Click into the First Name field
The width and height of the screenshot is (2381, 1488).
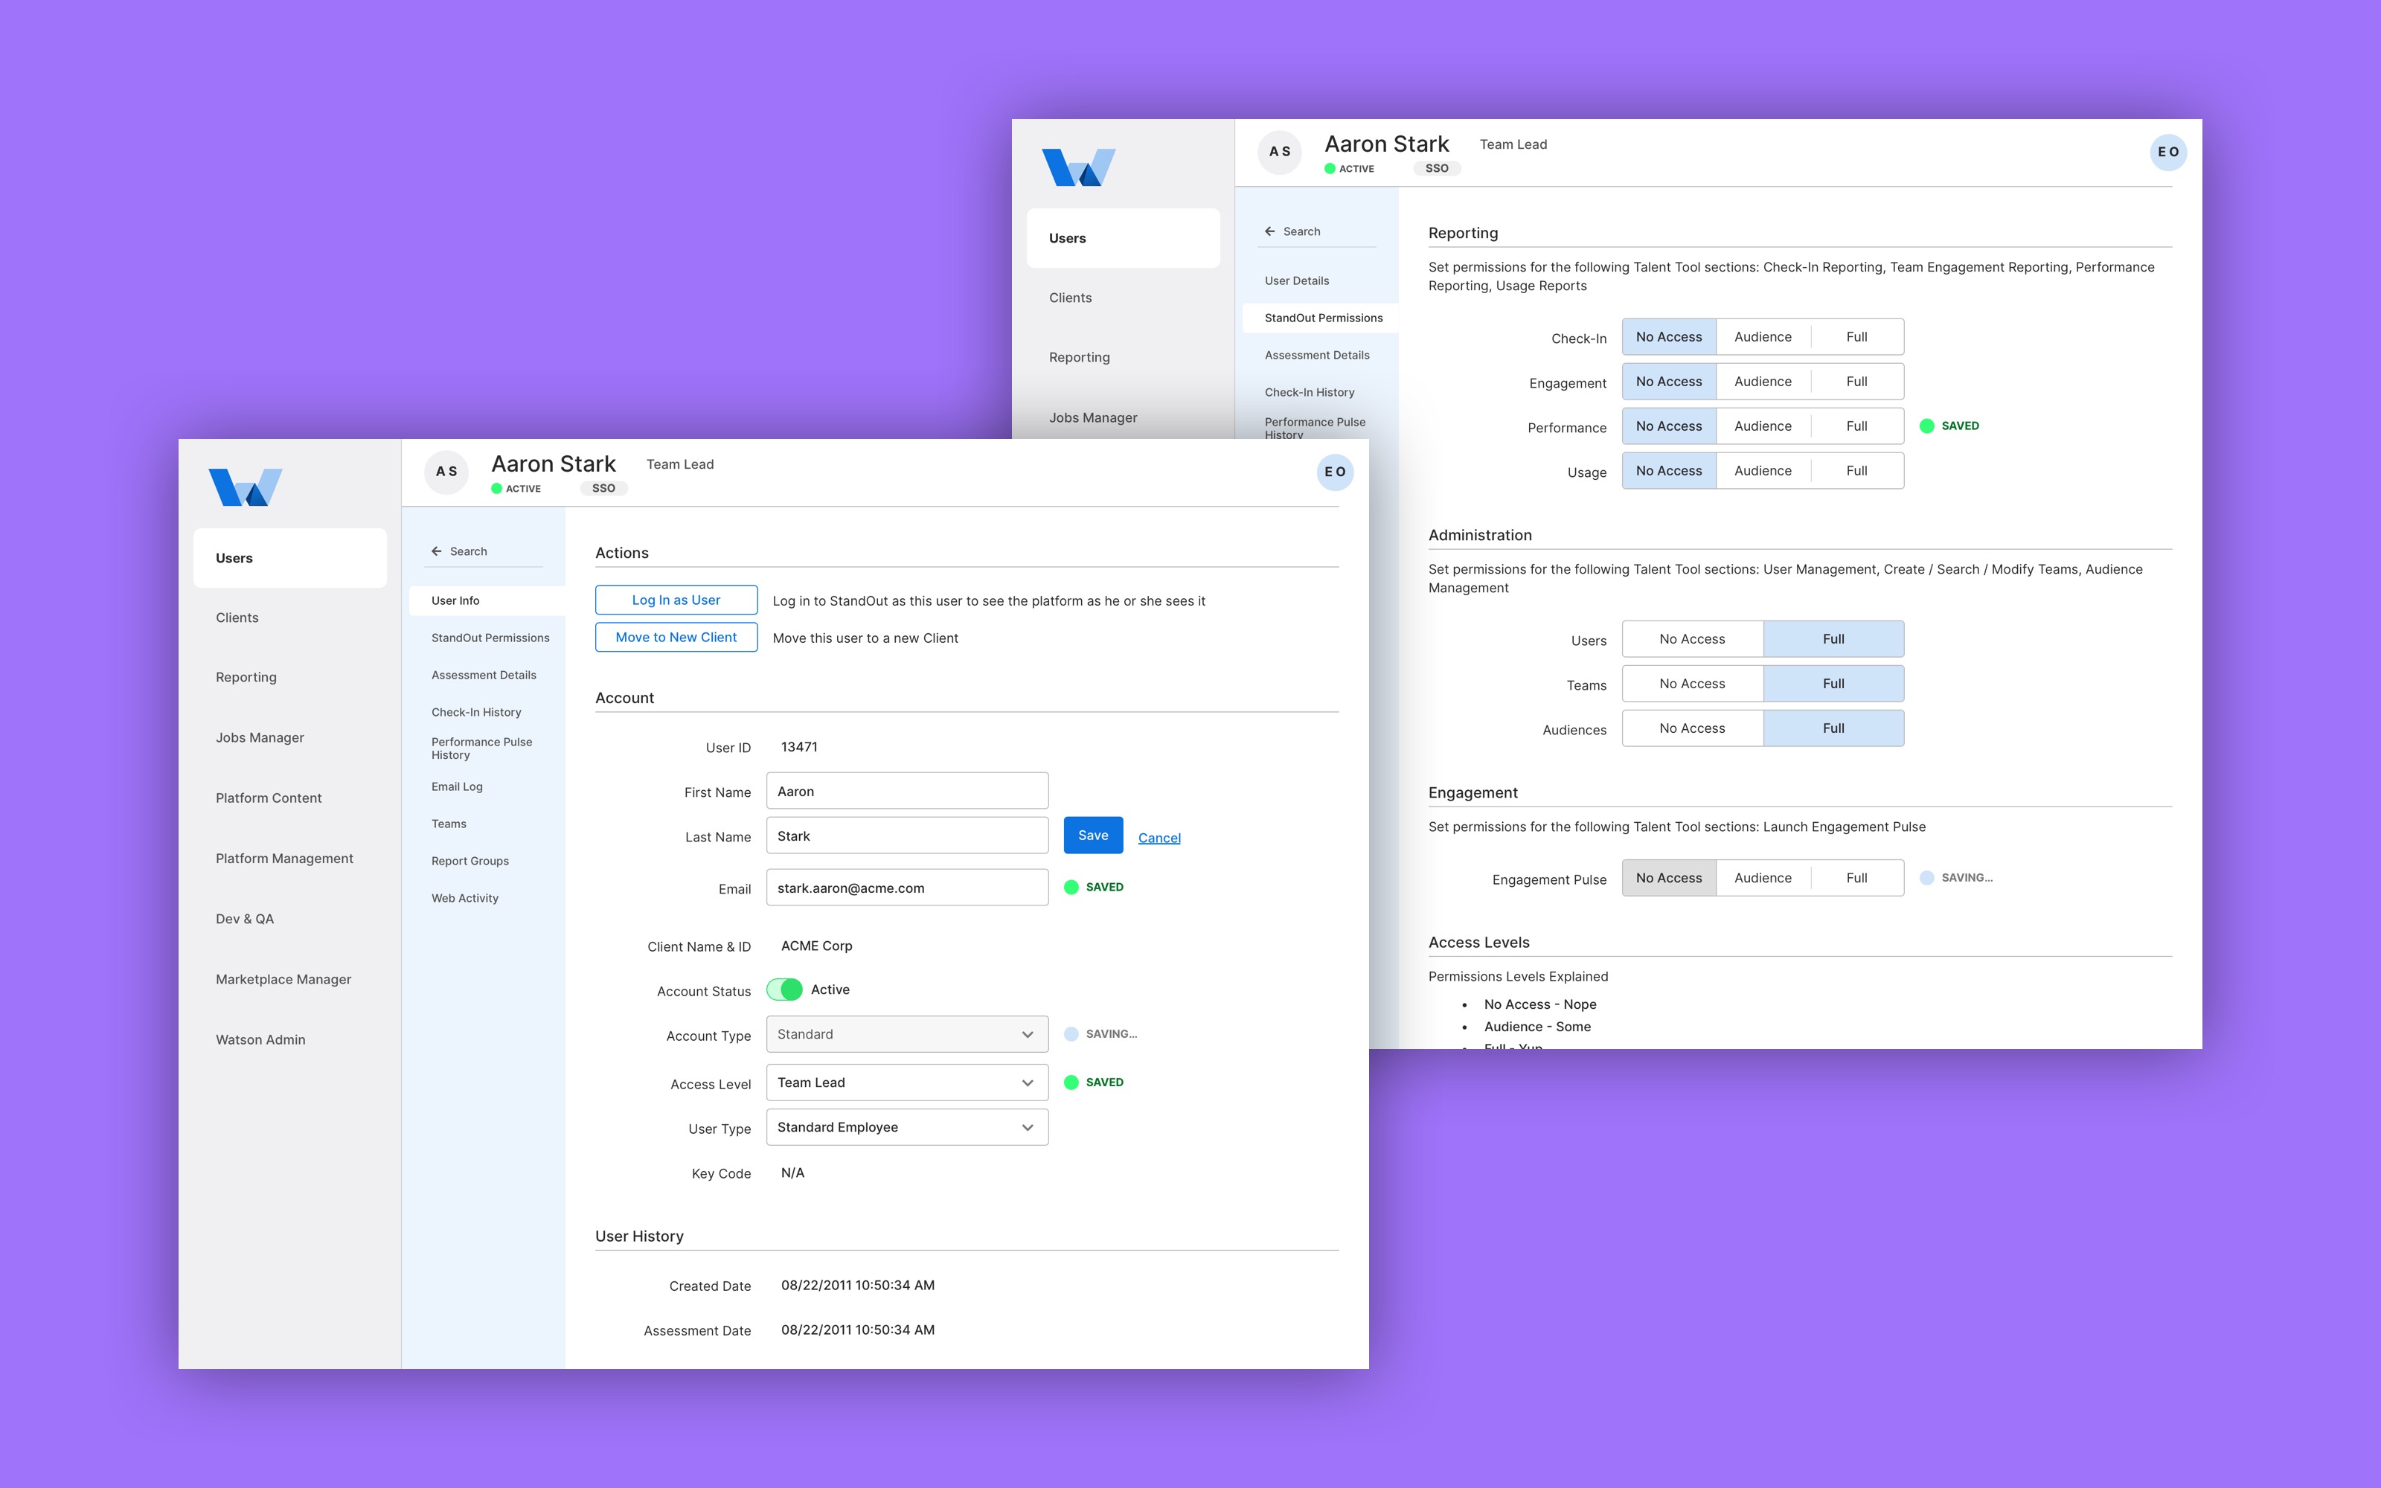point(907,791)
